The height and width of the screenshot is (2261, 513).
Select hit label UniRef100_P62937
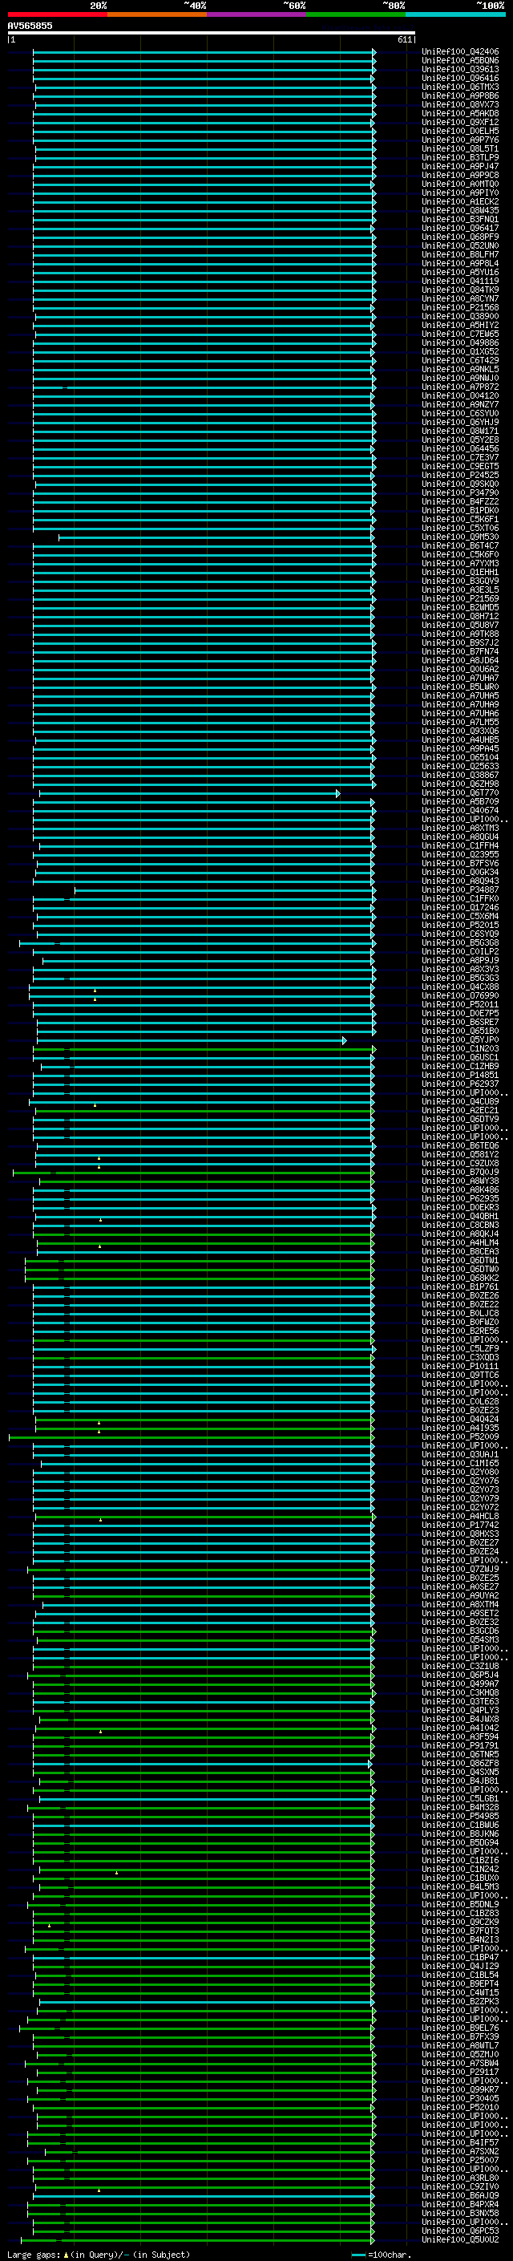tap(460, 1084)
